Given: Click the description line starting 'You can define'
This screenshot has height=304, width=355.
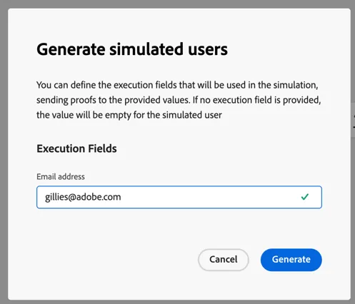Looking at the screenshot, I should (x=177, y=85).
